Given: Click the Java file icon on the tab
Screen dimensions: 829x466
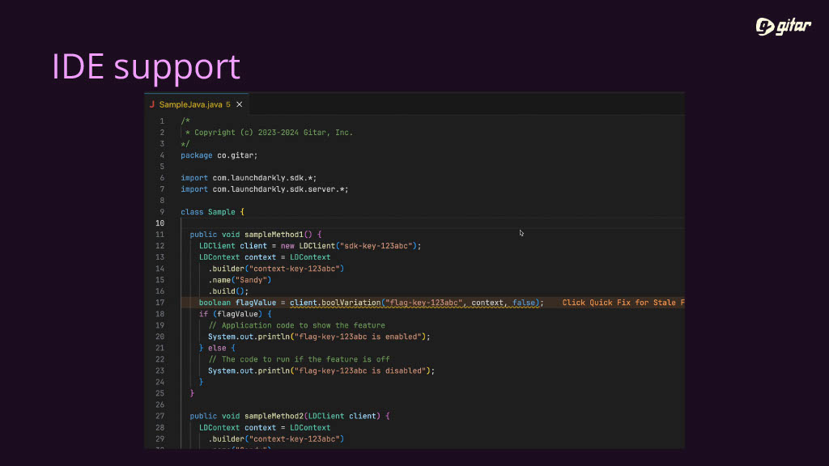Looking at the screenshot, I should 151,104.
